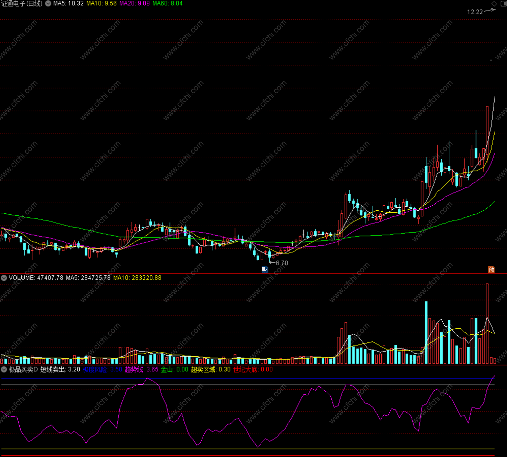Click the diamond marker icon at top right
This screenshot has height=457, width=507.
coord(494,3)
